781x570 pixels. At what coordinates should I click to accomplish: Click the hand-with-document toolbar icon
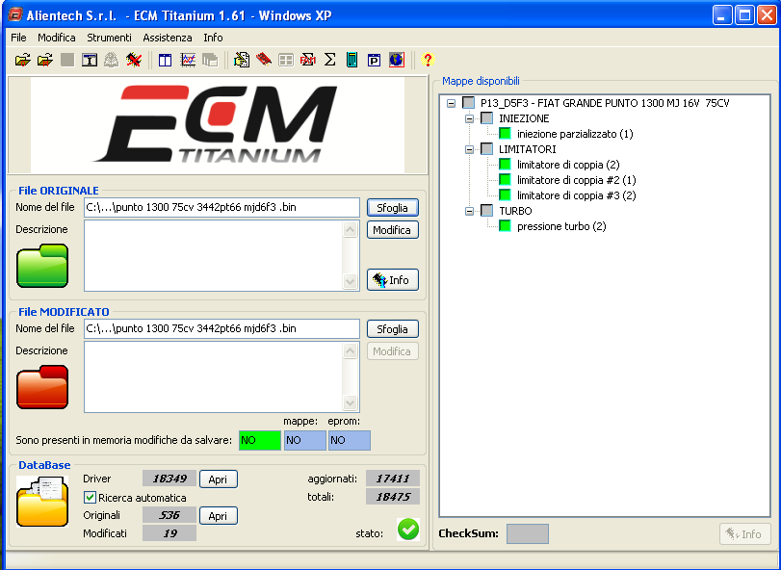click(x=242, y=61)
